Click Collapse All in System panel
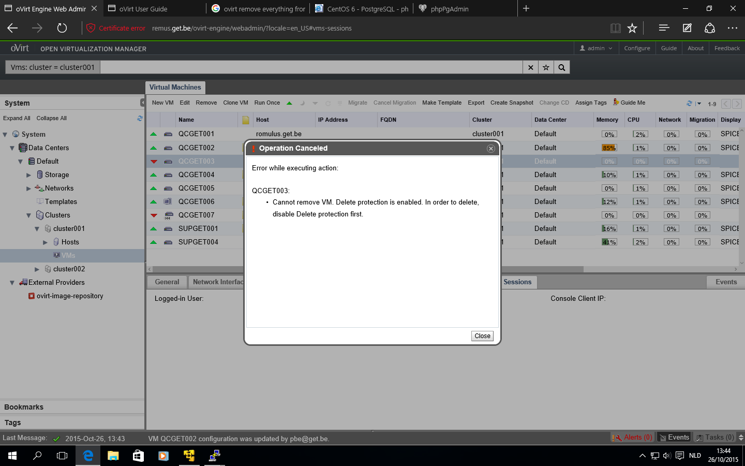Viewport: 745px width, 466px height. [x=51, y=118]
